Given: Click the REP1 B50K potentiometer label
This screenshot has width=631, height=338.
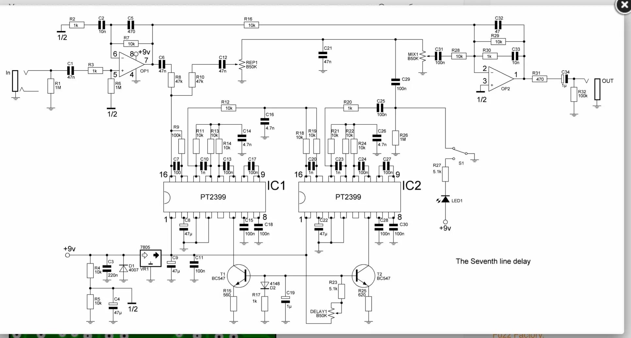Looking at the screenshot, I should coord(251,65).
